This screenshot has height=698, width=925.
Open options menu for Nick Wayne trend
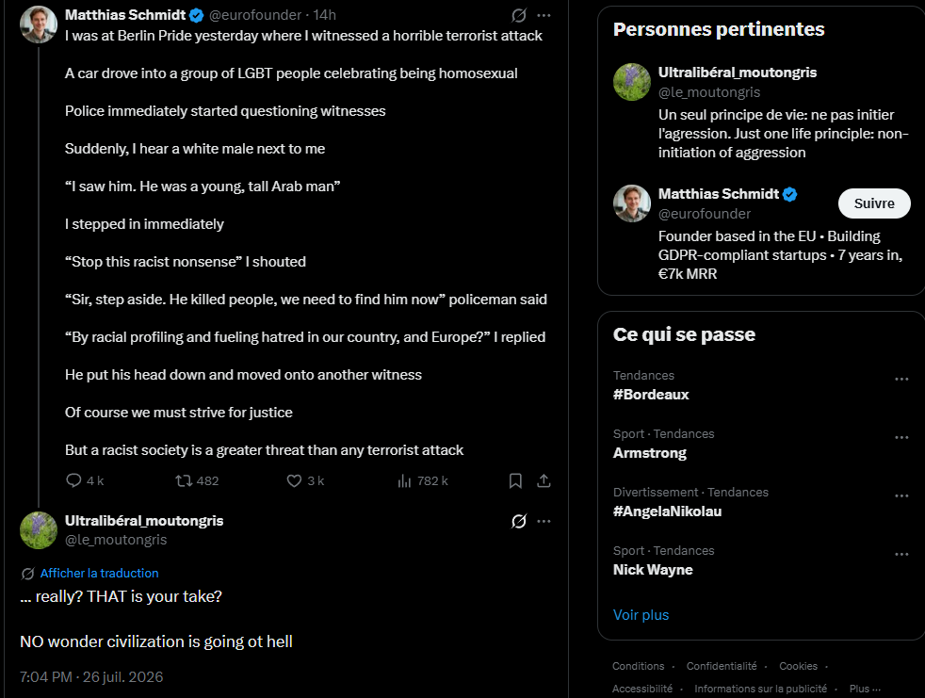tap(901, 554)
